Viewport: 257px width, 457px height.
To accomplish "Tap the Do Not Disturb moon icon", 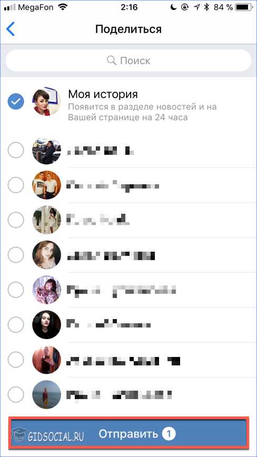I will click(x=174, y=7).
